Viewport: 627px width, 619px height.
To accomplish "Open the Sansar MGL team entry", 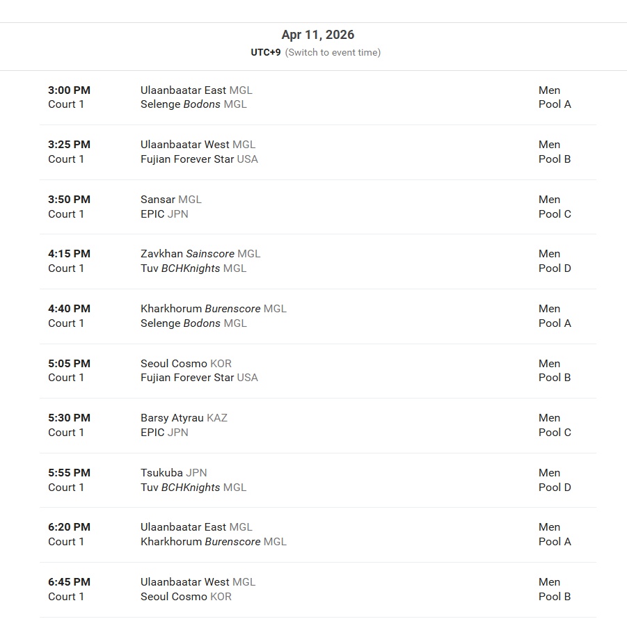I will (x=170, y=200).
